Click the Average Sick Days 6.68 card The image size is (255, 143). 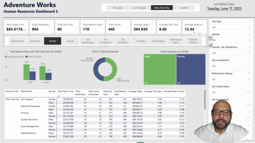click(x=169, y=27)
